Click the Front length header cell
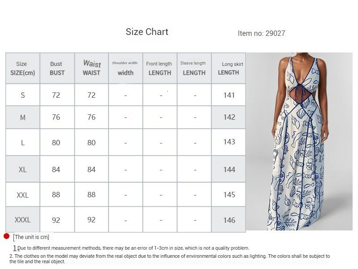The width and height of the screenshot is (358, 269). (160, 68)
